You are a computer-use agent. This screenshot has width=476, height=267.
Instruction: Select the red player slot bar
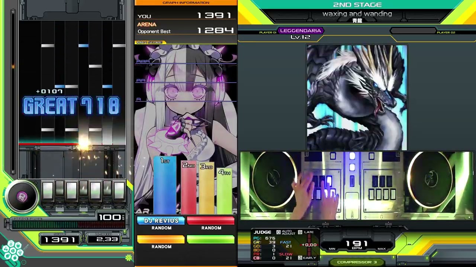click(210, 221)
